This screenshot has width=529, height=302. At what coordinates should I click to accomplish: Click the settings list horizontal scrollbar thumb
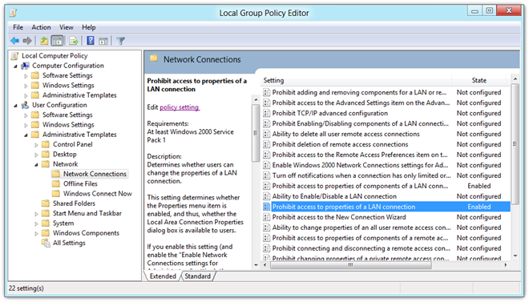(x=351, y=265)
